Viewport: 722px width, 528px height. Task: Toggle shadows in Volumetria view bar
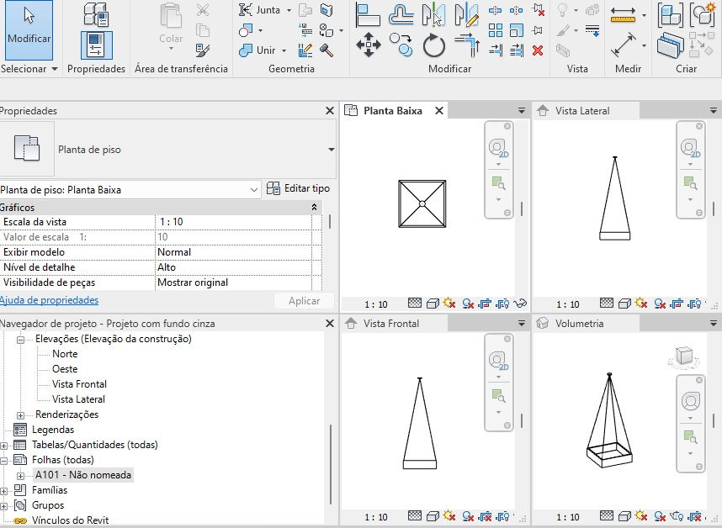660,516
